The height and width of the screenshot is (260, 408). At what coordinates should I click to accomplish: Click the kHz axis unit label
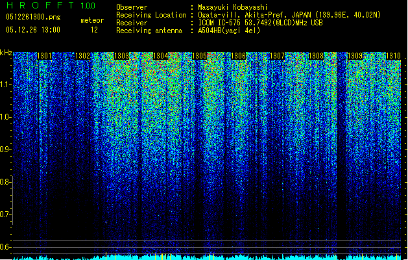[6, 53]
